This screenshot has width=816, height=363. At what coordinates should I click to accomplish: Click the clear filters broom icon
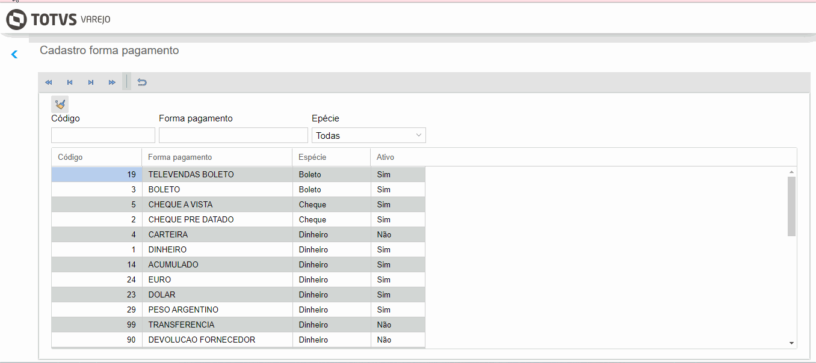tap(60, 104)
